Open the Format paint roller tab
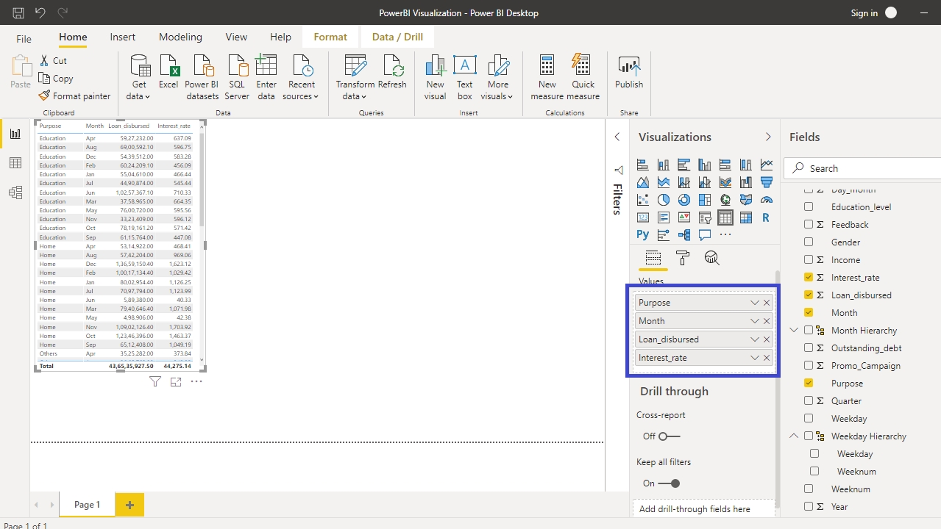Viewport: 941px width, 529px height. 682,258
